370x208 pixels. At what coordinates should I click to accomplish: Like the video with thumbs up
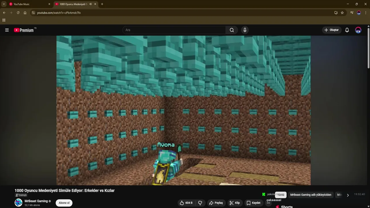point(186,203)
